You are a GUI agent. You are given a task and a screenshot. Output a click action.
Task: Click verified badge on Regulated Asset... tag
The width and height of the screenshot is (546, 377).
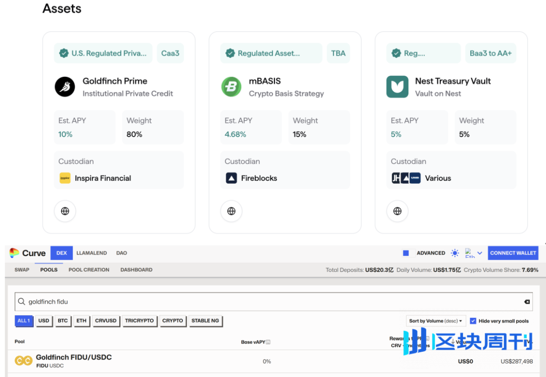pyautogui.click(x=230, y=53)
